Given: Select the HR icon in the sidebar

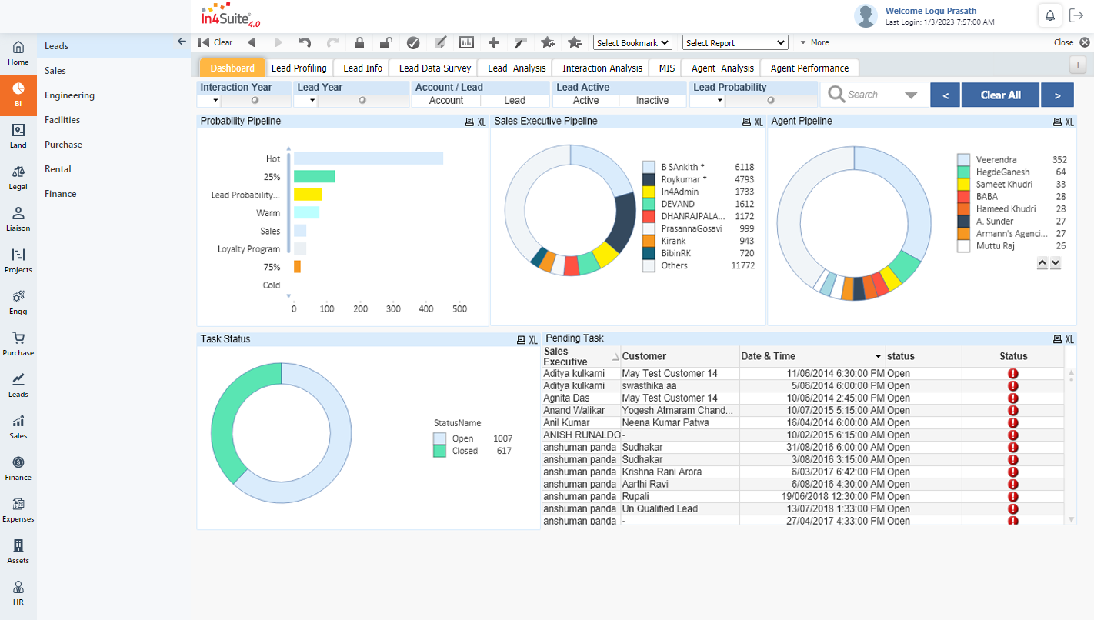Looking at the screenshot, I should (18, 592).
